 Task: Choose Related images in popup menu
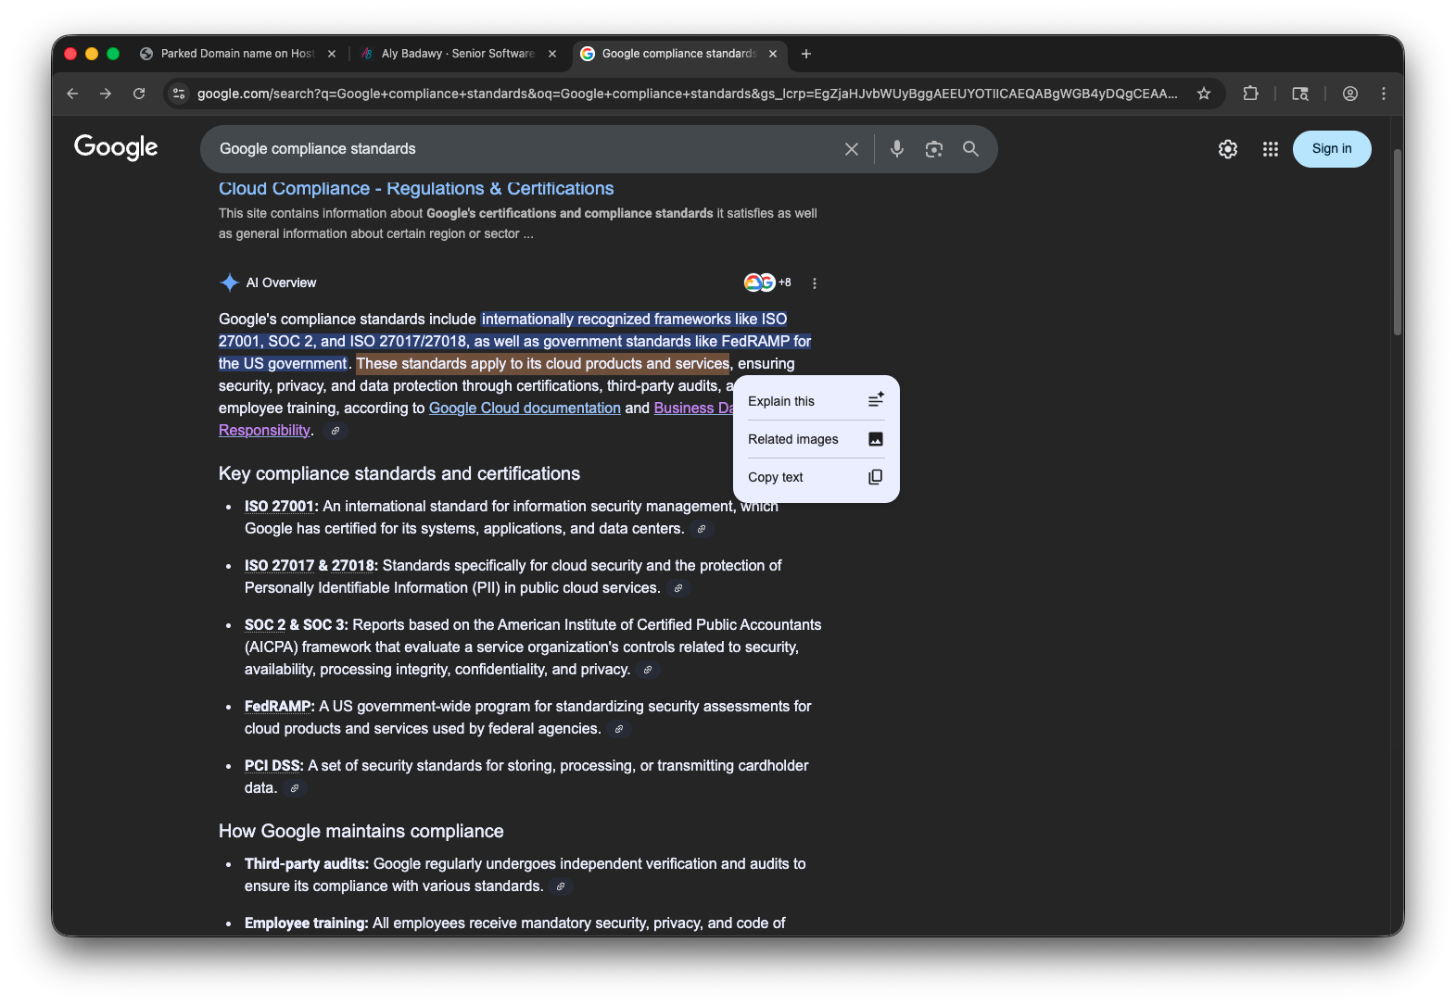tap(816, 439)
